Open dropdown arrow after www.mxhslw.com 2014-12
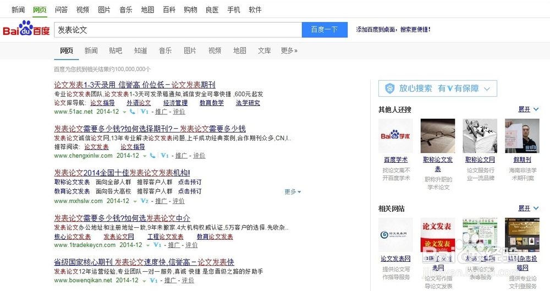This screenshot has width=550, height=291. [135, 201]
